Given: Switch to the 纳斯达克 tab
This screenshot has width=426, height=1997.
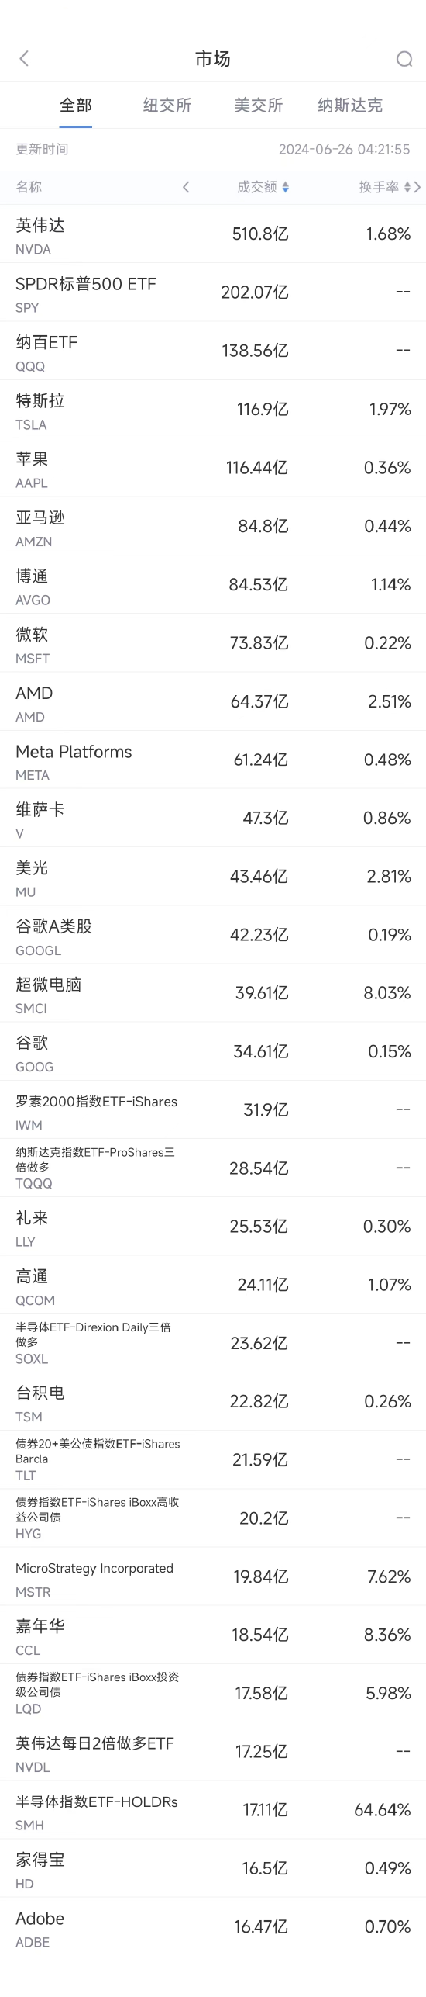Looking at the screenshot, I should click(350, 106).
